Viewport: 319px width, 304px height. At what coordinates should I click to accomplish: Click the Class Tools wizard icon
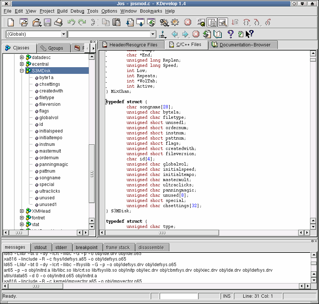pyautogui.click(x=163, y=35)
